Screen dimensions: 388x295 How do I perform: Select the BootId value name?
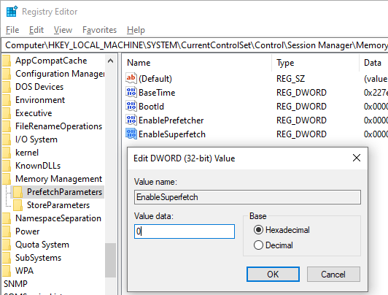pos(151,107)
